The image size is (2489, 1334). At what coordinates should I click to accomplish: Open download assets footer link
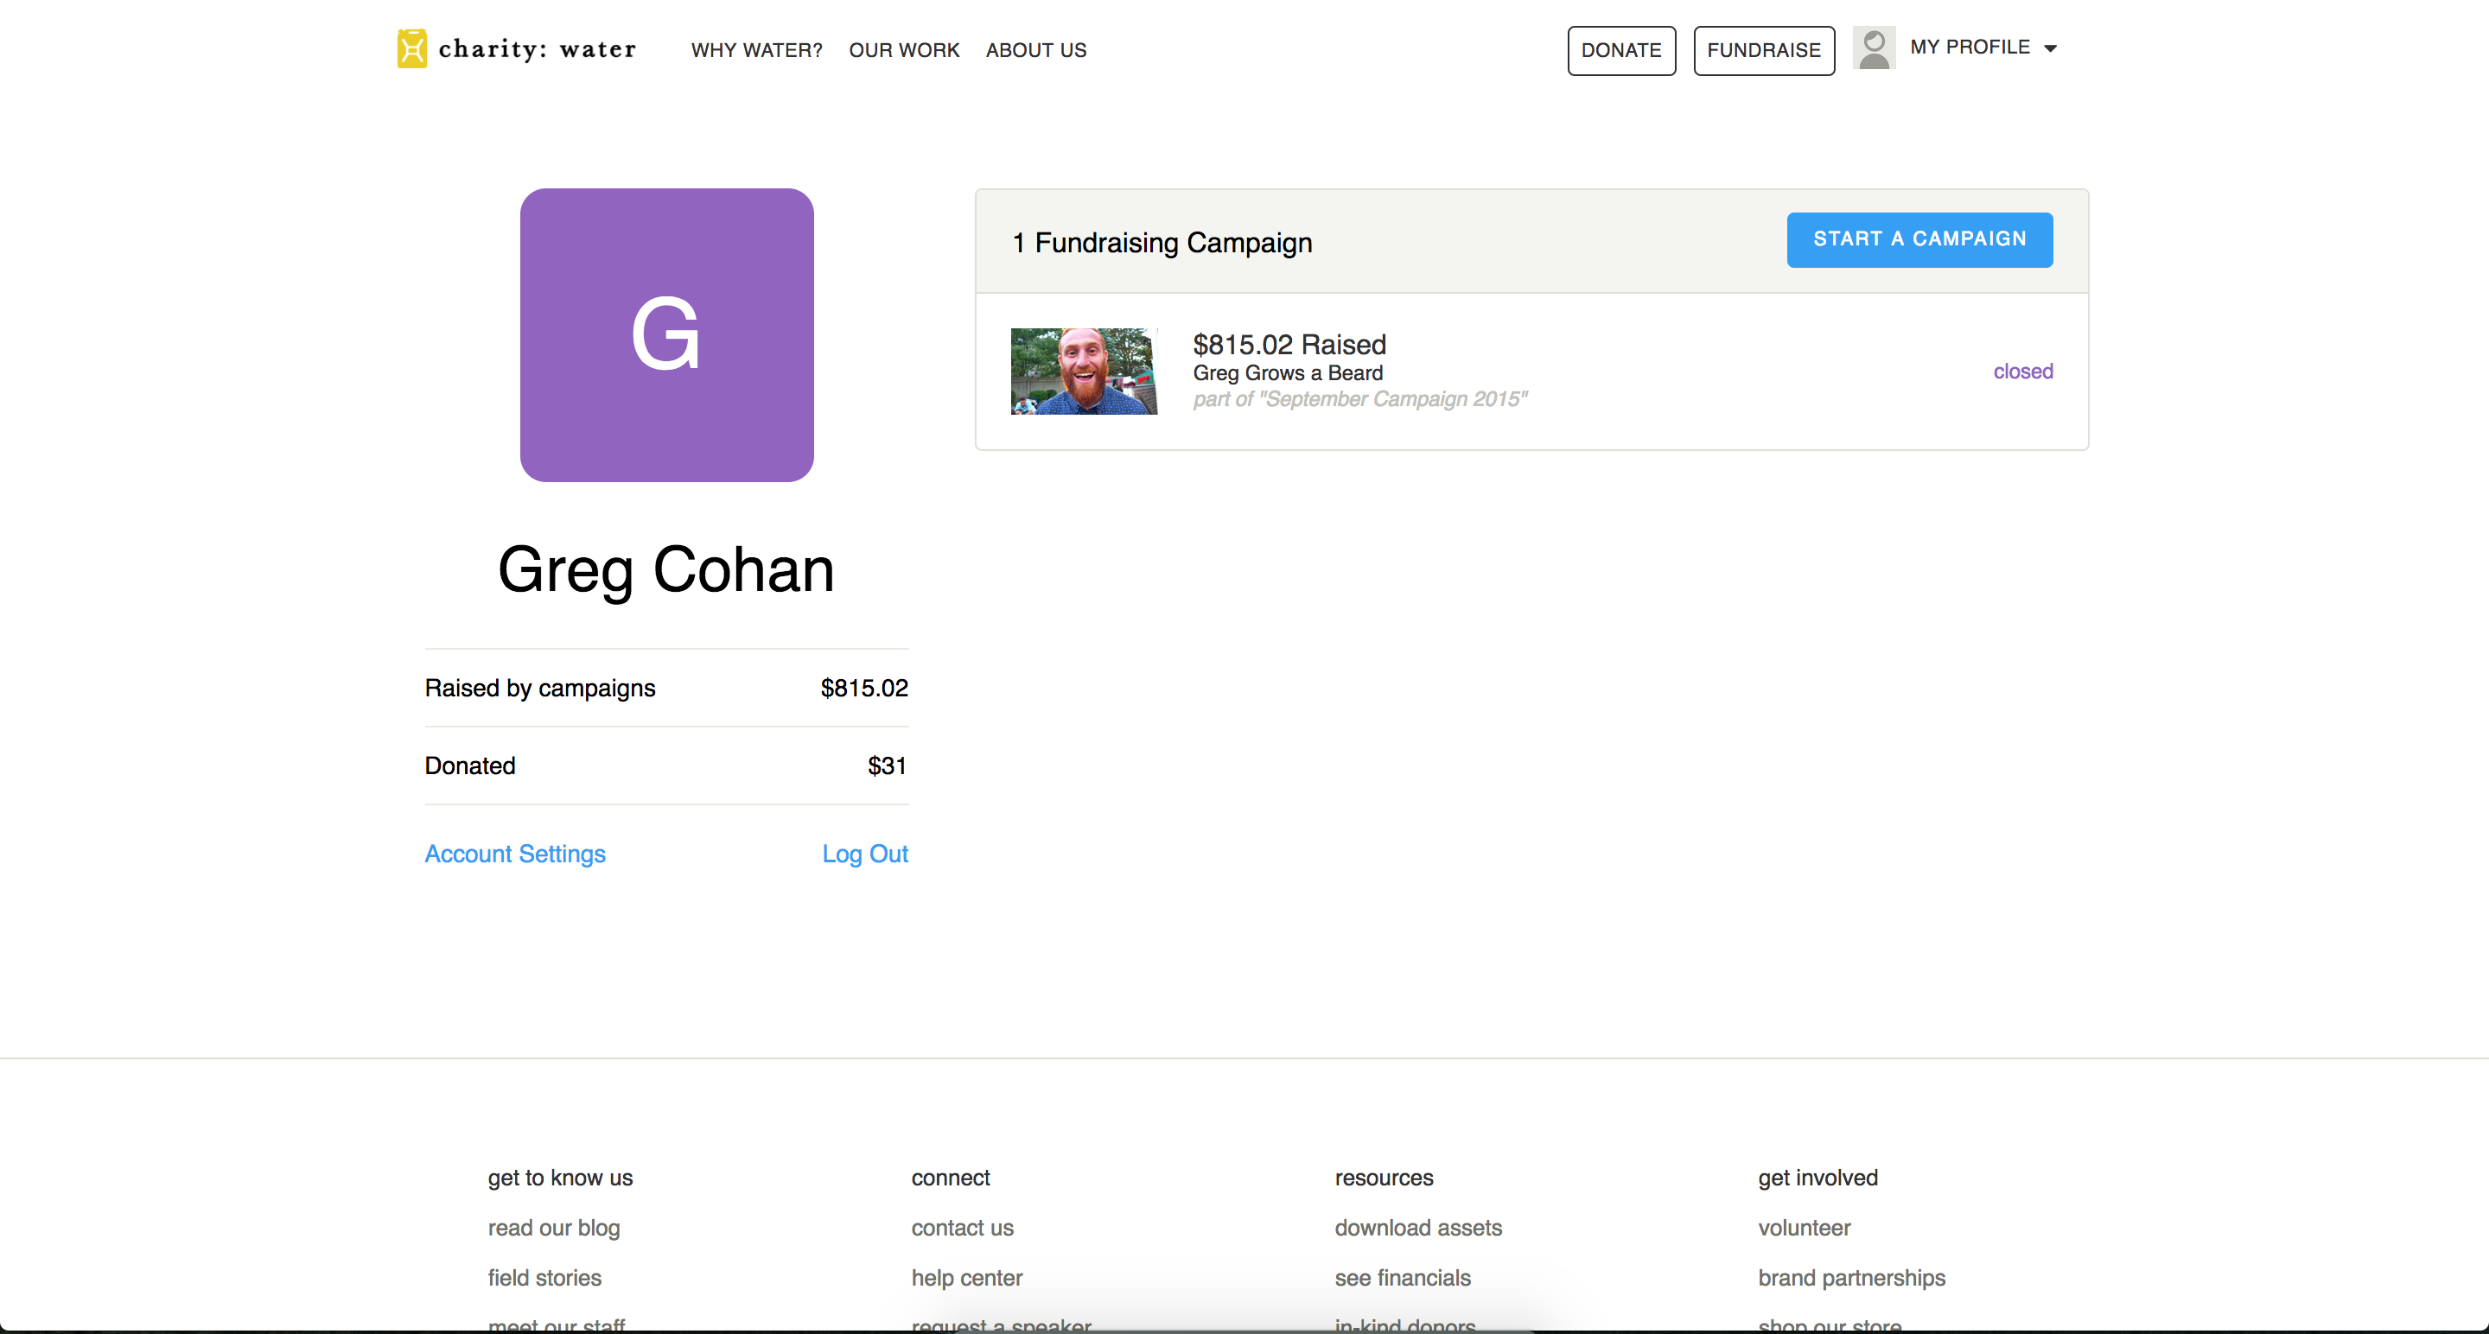(x=1417, y=1228)
